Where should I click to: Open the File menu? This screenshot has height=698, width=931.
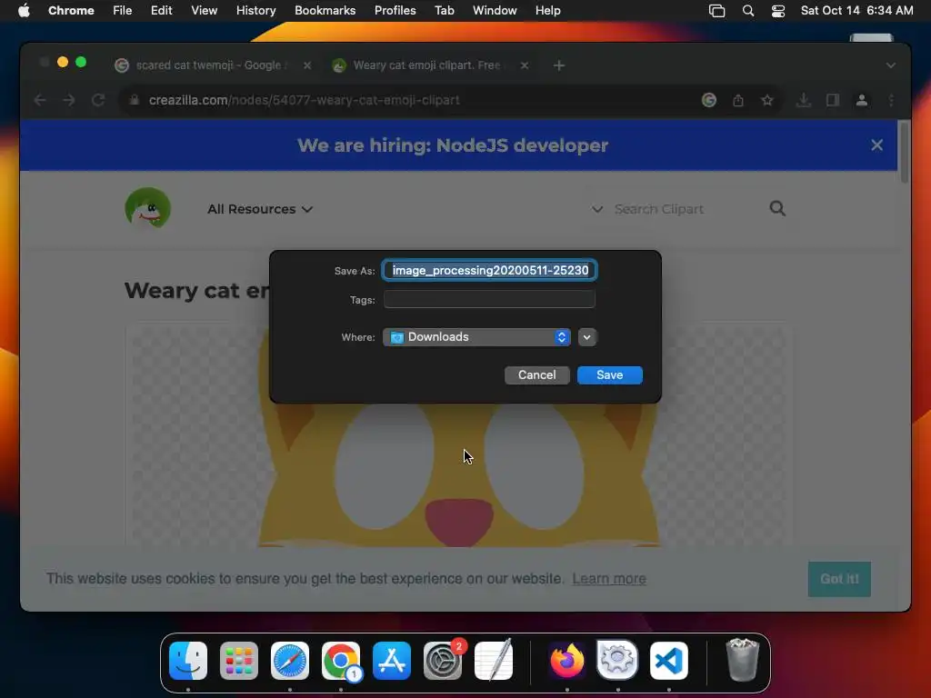tap(123, 11)
